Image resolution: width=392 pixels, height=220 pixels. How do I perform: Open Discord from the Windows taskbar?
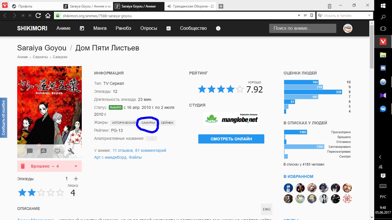click(x=383, y=68)
